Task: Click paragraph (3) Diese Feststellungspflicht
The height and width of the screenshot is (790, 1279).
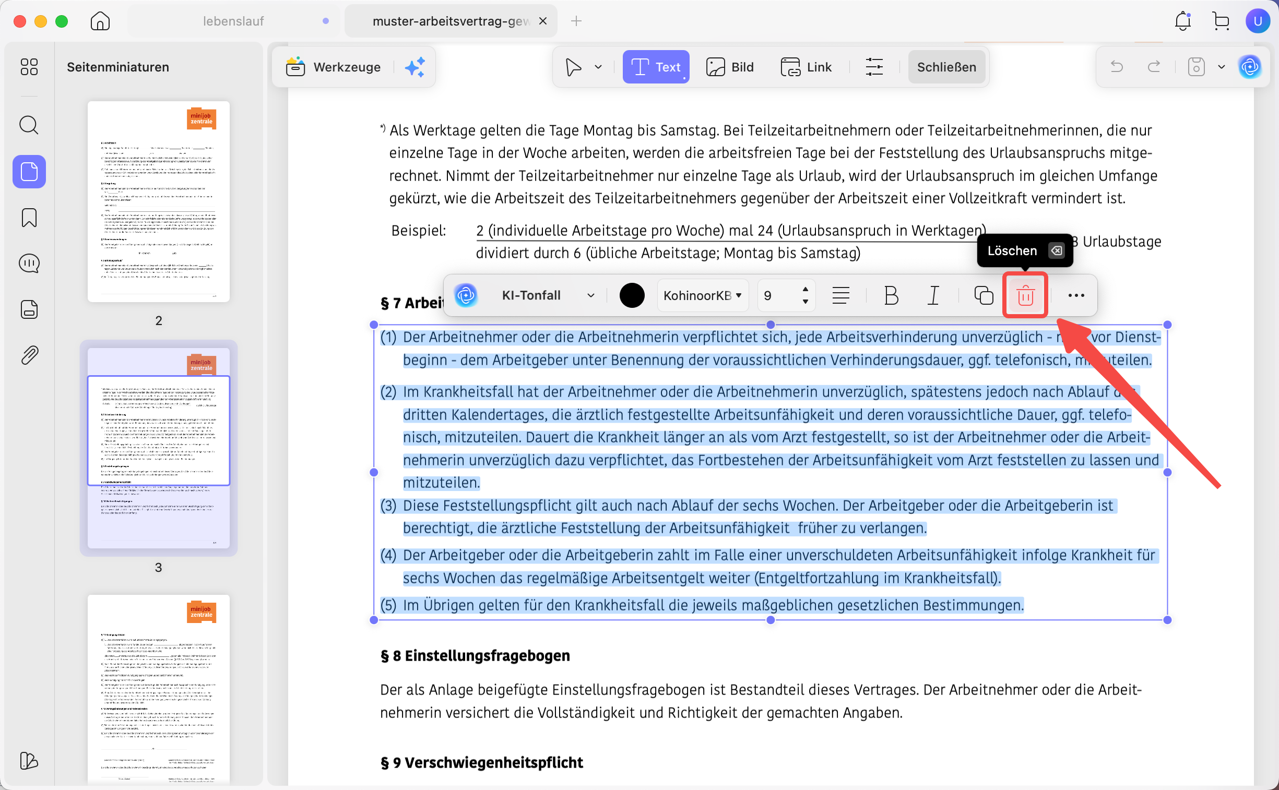Action: pos(749,517)
